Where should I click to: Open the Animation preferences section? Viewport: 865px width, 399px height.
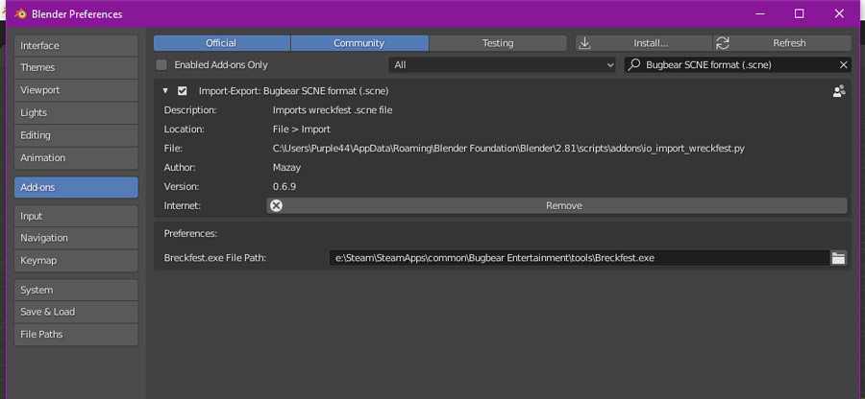click(76, 158)
